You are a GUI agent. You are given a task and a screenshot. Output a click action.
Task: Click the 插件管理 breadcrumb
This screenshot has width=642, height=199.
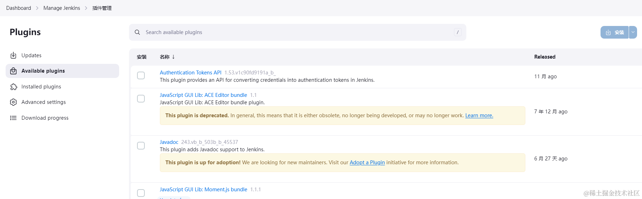click(x=102, y=8)
